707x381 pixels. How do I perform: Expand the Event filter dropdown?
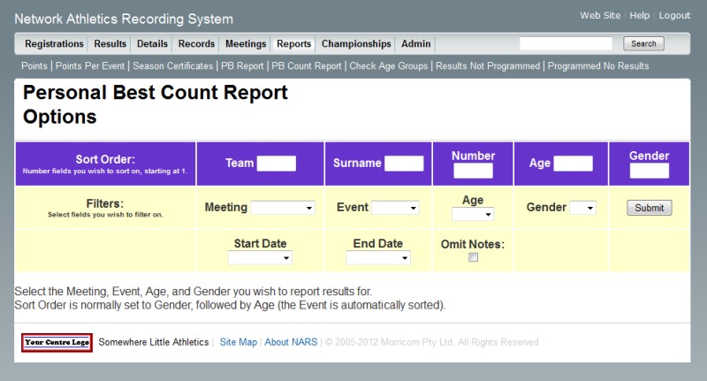tap(394, 208)
